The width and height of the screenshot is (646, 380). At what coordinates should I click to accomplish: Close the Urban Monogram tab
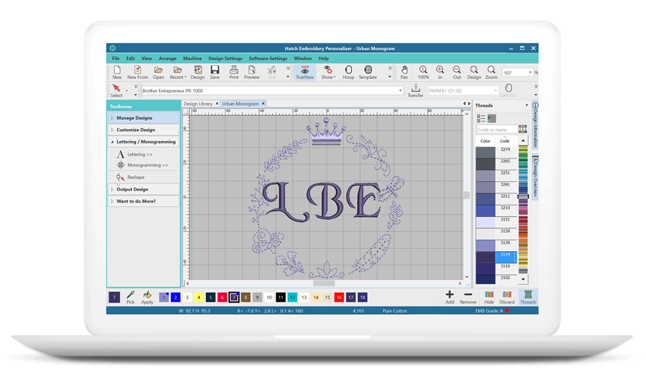pos(263,104)
